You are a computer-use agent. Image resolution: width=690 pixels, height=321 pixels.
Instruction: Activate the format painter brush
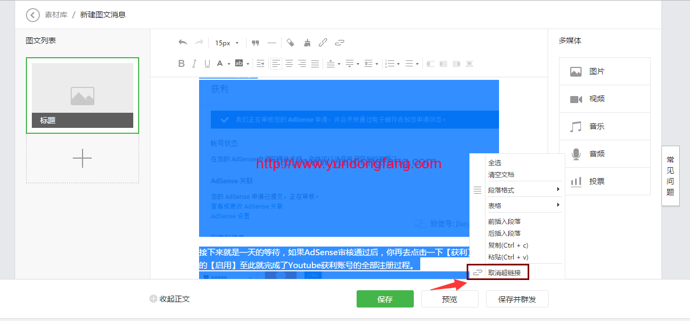point(307,43)
